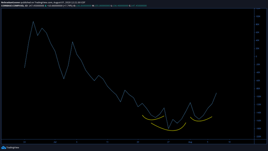The image size is (268, 151).
Task: Click the 60K price axis label
Action: 258,32
